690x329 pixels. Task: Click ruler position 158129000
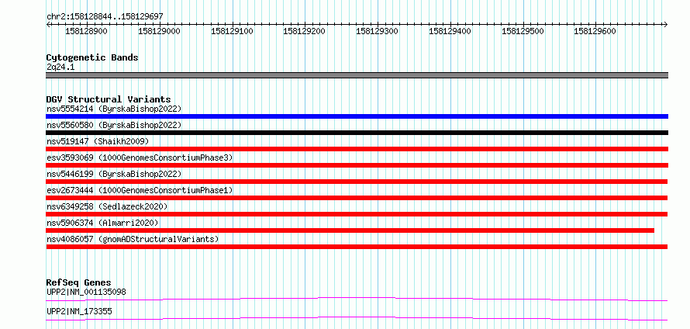pos(159,31)
